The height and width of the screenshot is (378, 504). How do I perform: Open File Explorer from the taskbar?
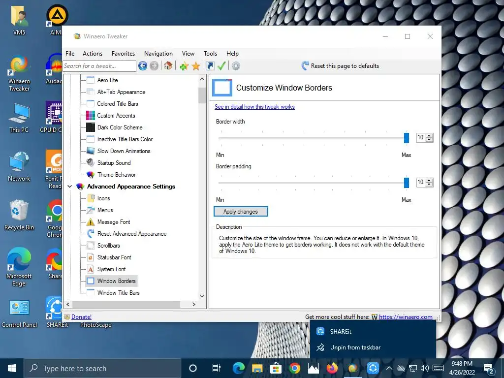(257, 368)
